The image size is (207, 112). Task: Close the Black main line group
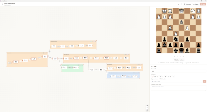(129, 54)
